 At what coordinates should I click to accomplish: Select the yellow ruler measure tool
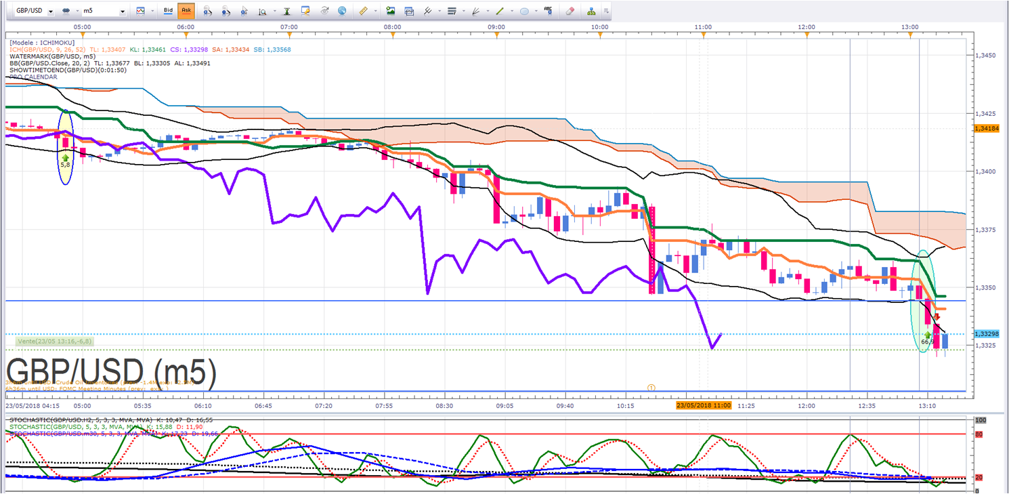click(362, 12)
